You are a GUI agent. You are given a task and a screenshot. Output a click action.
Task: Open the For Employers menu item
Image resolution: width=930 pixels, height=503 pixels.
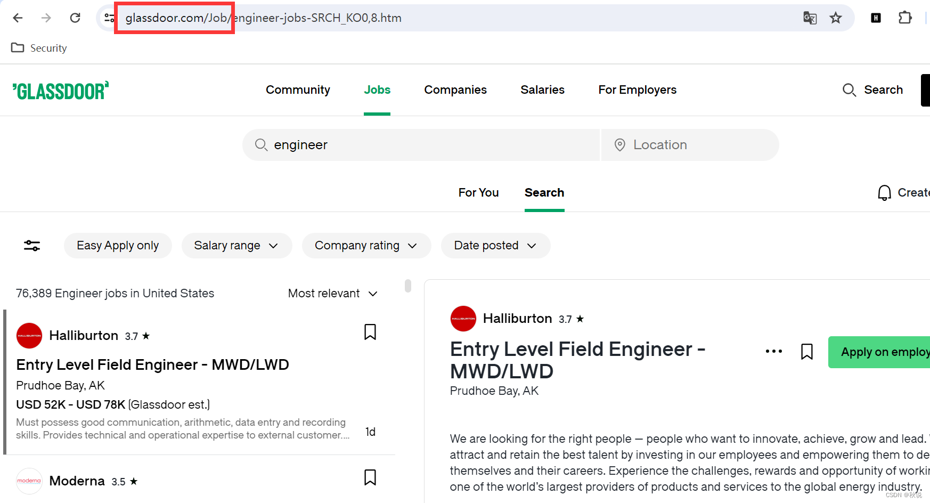pos(637,90)
